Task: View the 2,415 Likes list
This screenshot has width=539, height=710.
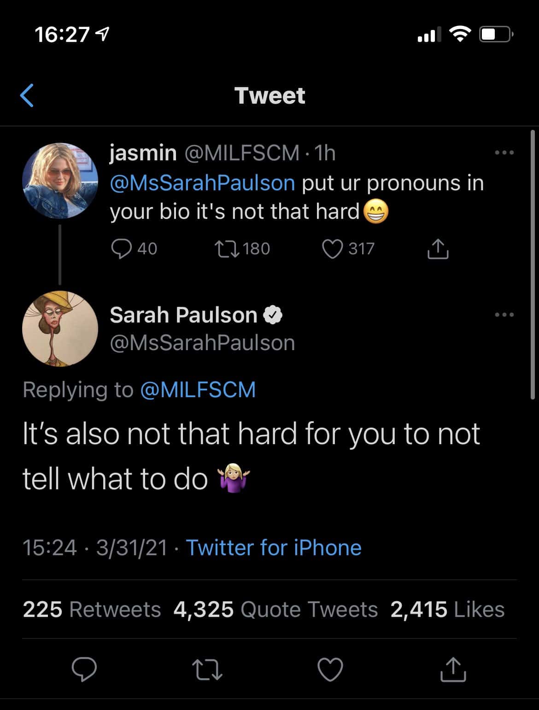Action: (447, 610)
